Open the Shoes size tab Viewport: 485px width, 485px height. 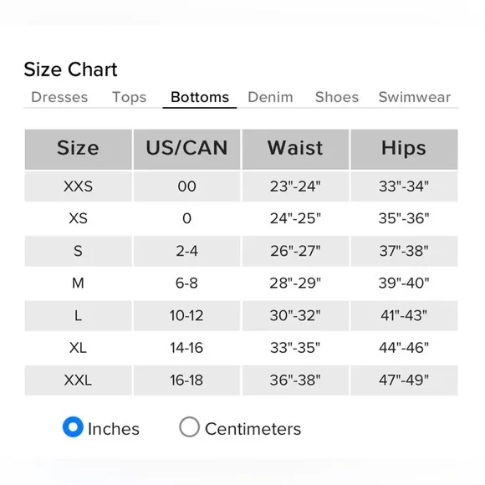[337, 97]
